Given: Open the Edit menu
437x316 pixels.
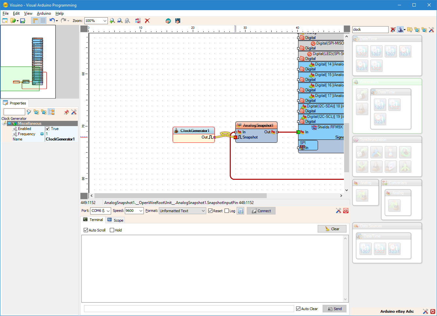Looking at the screenshot, I should click(x=16, y=13).
